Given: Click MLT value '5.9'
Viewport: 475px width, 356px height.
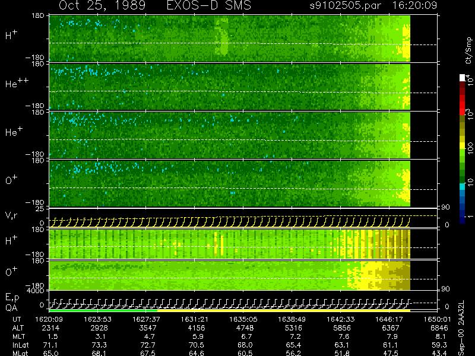Looking at the screenshot, I should click(199, 336).
